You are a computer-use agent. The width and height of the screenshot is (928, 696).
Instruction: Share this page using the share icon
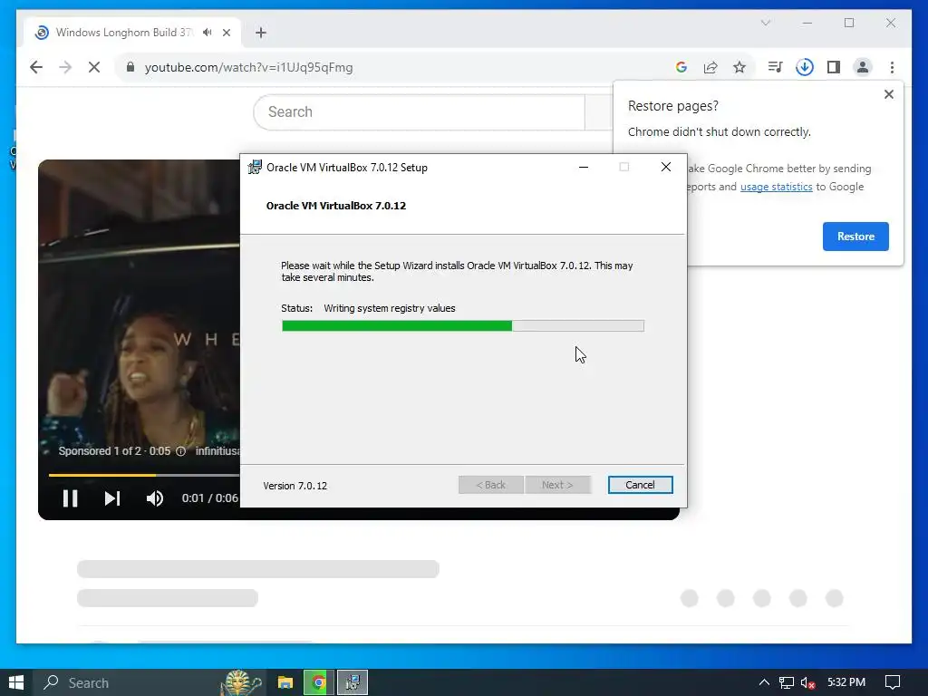point(710,67)
